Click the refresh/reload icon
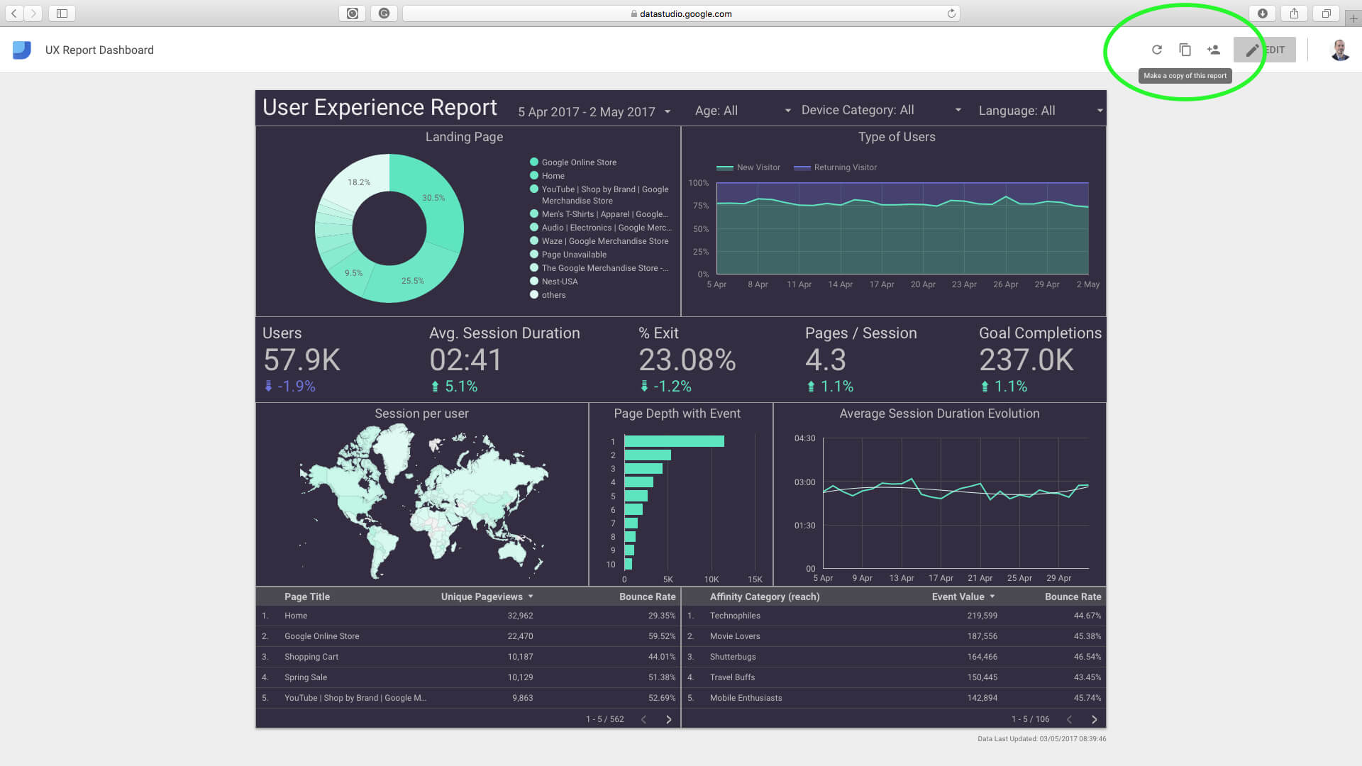This screenshot has height=766, width=1362. (1156, 50)
